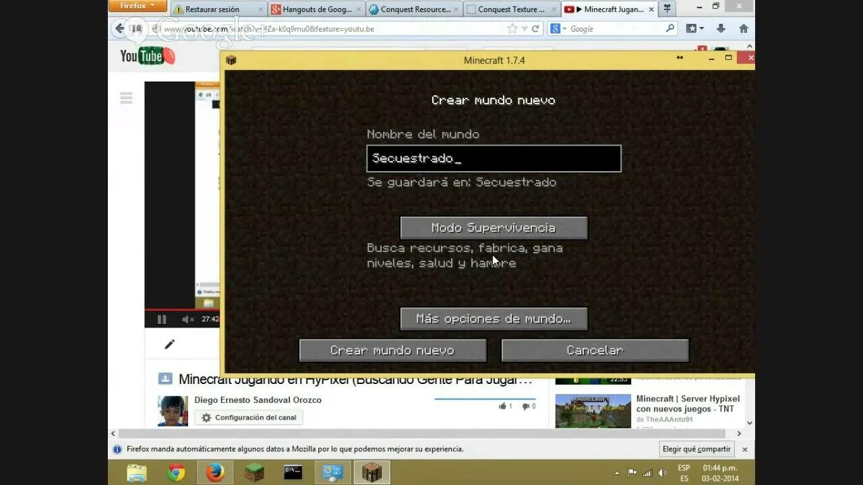Show hidden system tray icons
The height and width of the screenshot is (485, 863).
pos(616,473)
